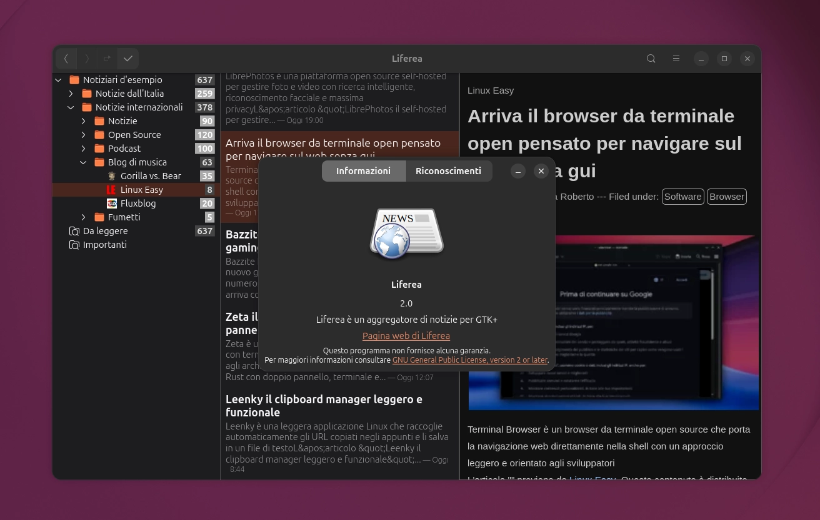Click the Oggi 19:00 timestamp
This screenshot has height=520, width=820.
pos(305,120)
